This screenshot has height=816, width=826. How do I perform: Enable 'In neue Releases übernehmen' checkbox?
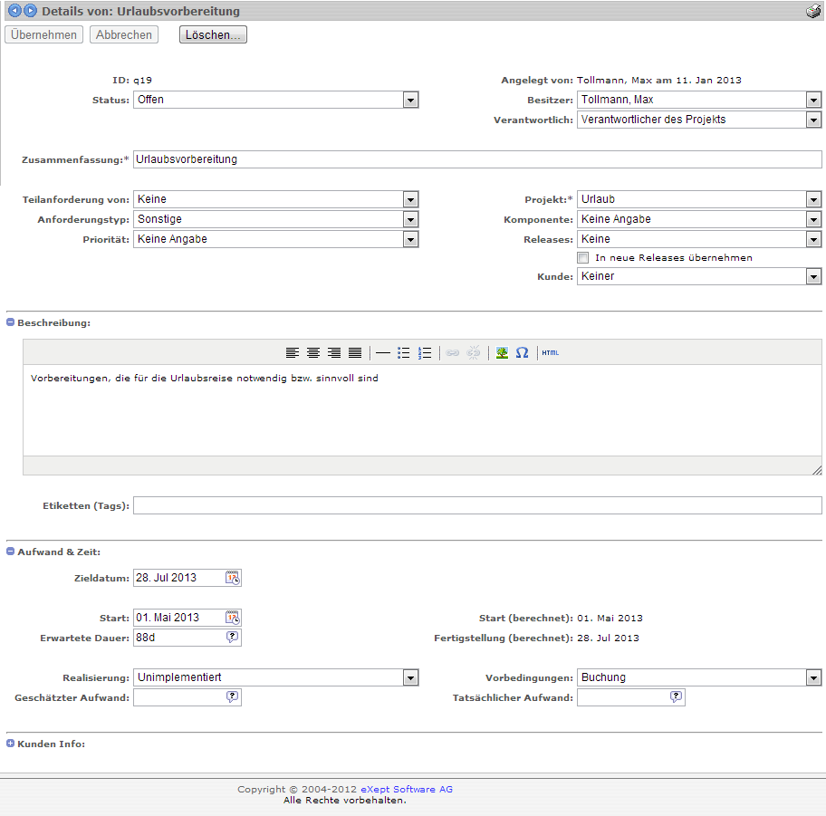point(583,258)
